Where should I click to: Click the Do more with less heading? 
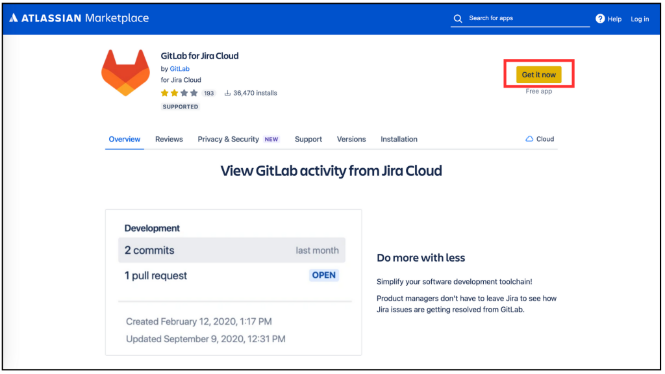pyautogui.click(x=421, y=258)
